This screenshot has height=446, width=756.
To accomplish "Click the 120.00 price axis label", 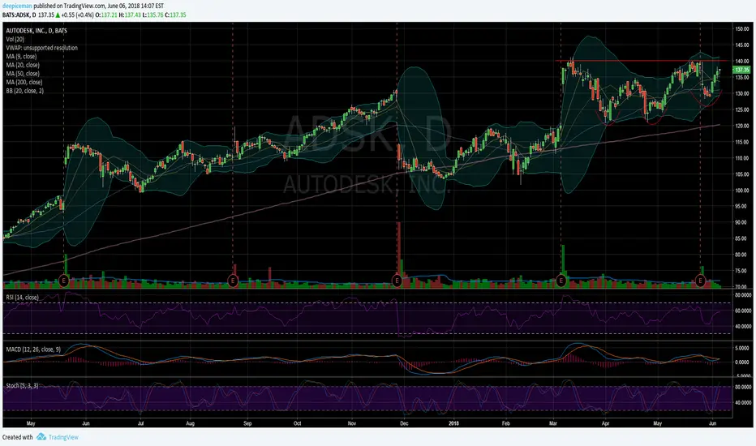I will tap(742, 126).
